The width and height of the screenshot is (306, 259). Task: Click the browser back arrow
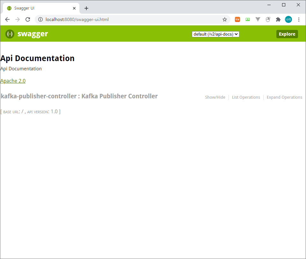click(7, 19)
